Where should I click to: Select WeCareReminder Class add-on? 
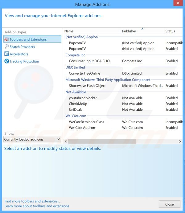coord(123,122)
